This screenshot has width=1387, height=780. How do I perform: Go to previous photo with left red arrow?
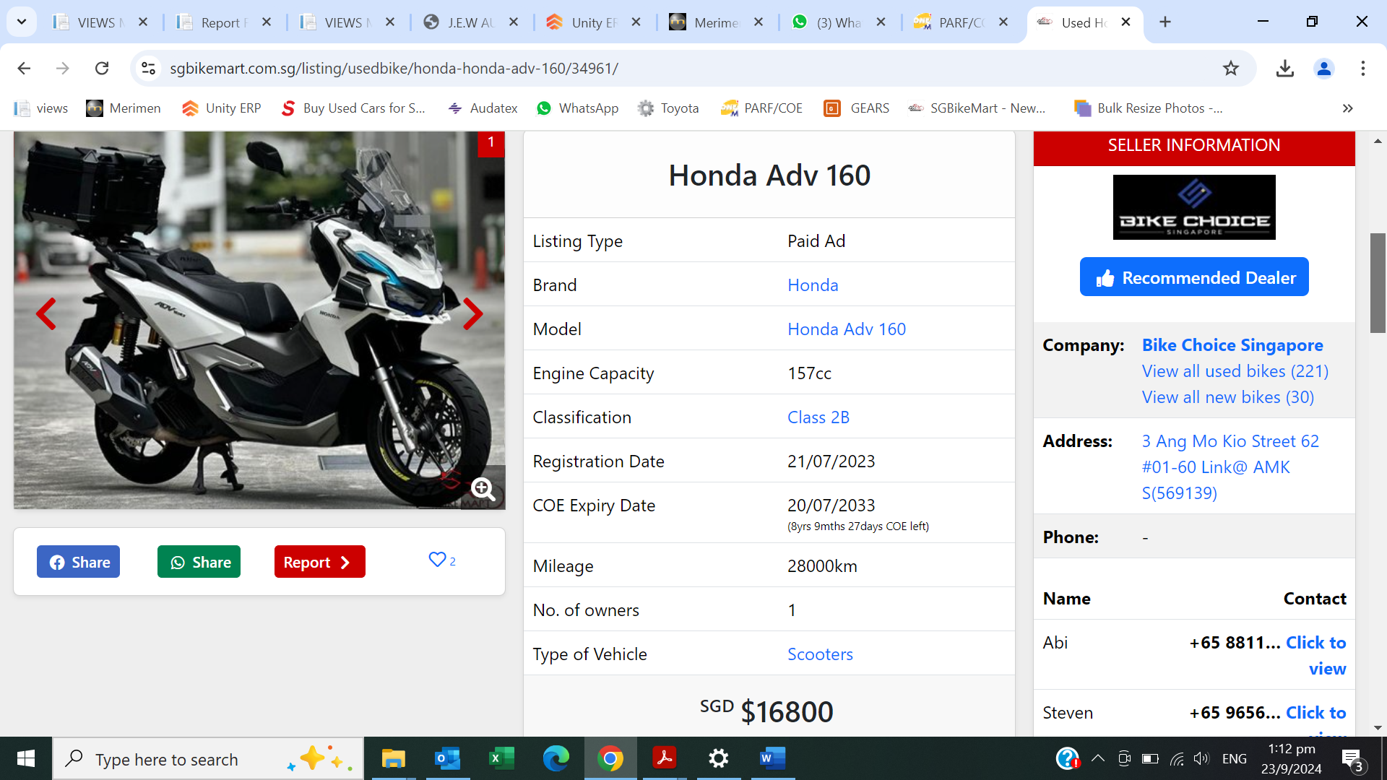click(x=46, y=314)
